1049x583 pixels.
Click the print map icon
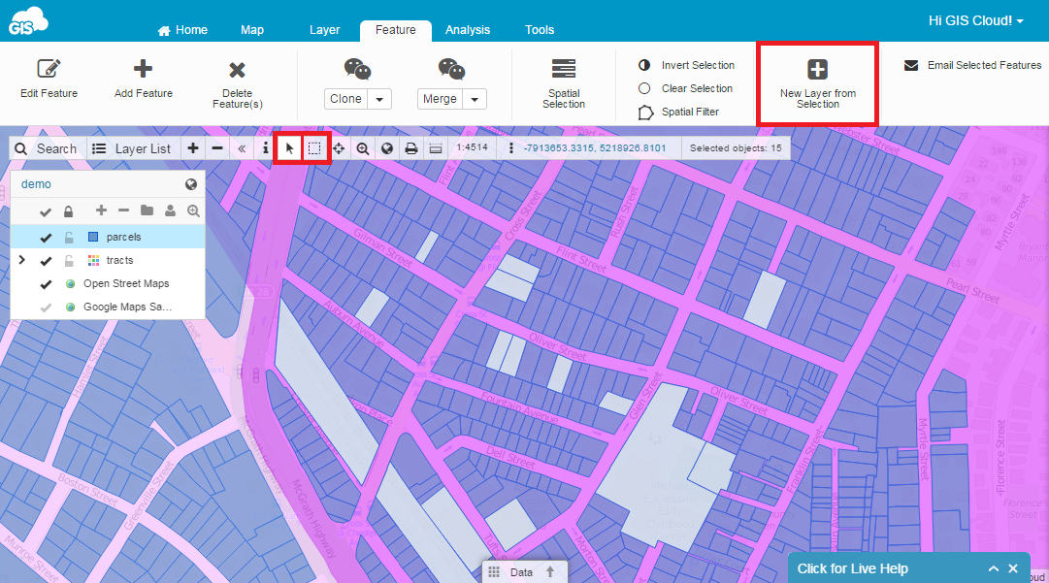point(411,148)
